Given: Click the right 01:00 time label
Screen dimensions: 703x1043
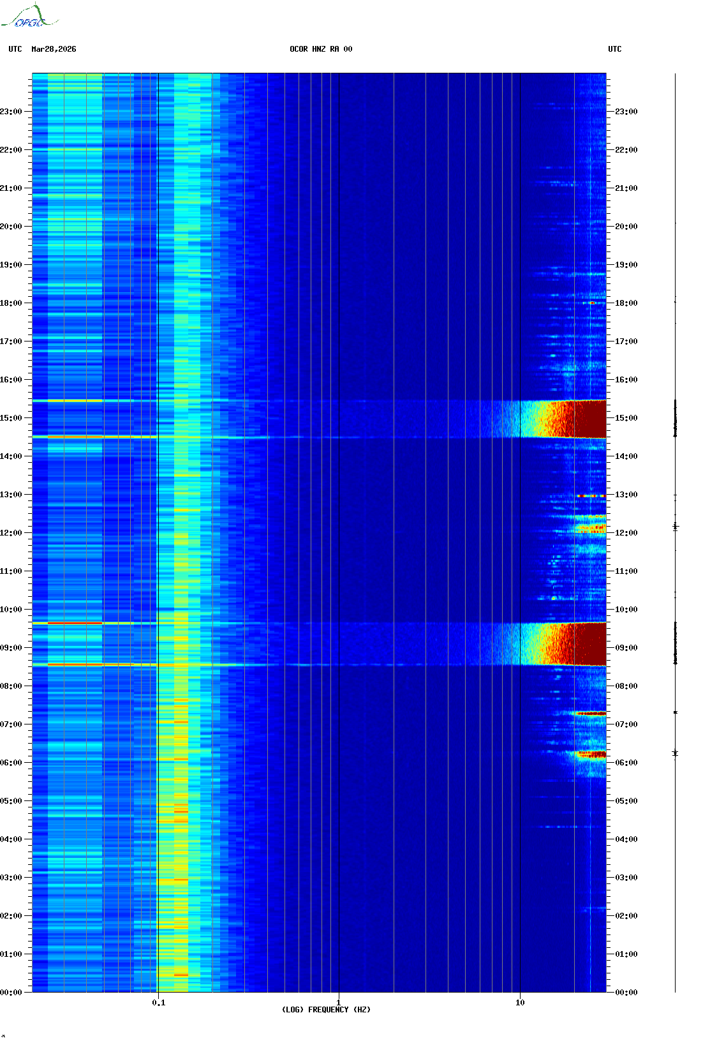Looking at the screenshot, I should point(626,954).
